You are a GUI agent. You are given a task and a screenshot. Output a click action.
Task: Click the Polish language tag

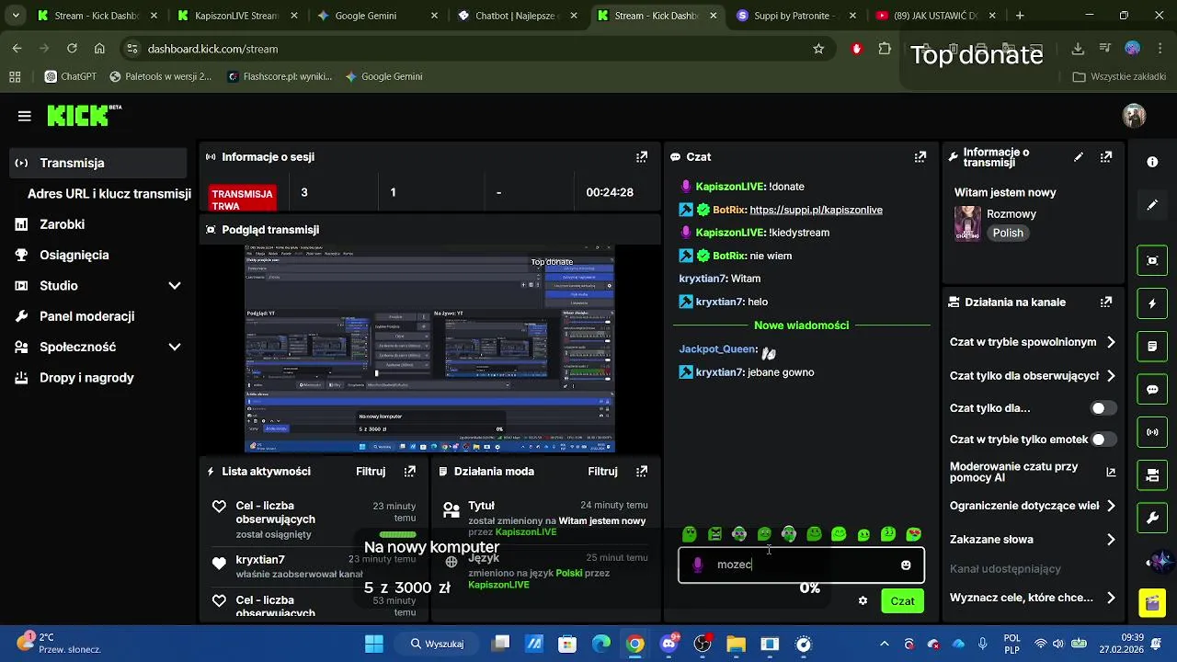click(1008, 234)
